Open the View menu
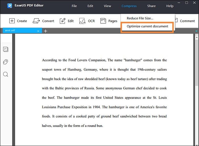Image resolution: width=199 pixels, height=146 pixels. pos(107,6)
